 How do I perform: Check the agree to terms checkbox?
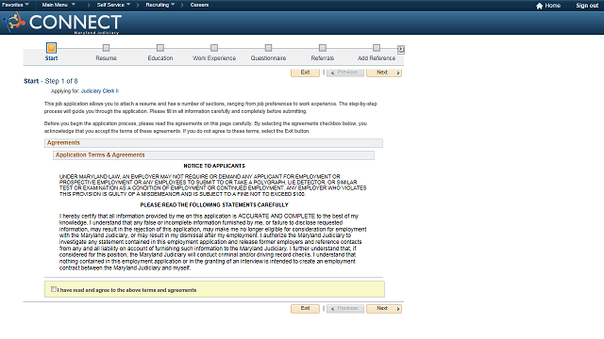[x=54, y=289]
